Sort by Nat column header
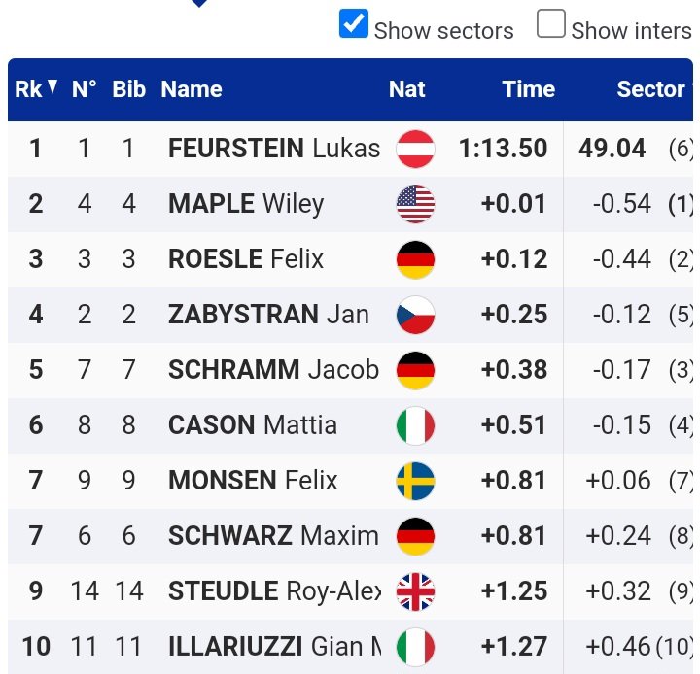 click(x=406, y=89)
